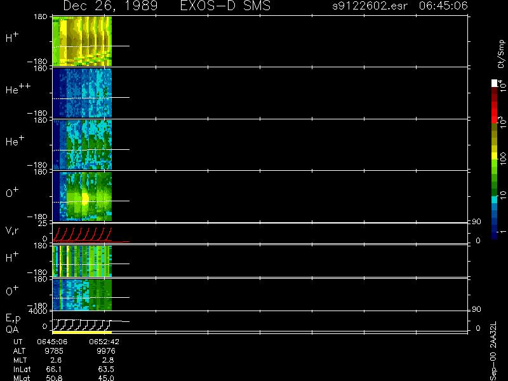508x381 pixels.
Task: Click the He++ spectrogram data
Action: pyautogui.click(x=83, y=93)
